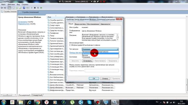188x105 pixels.
Task: Select the Смарт-карта service row
Action: 55,25
